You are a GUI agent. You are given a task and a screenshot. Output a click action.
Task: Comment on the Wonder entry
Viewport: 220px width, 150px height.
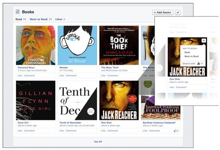pos(71,76)
